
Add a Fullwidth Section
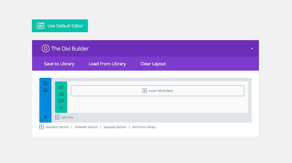pyautogui.click(x=86, y=127)
